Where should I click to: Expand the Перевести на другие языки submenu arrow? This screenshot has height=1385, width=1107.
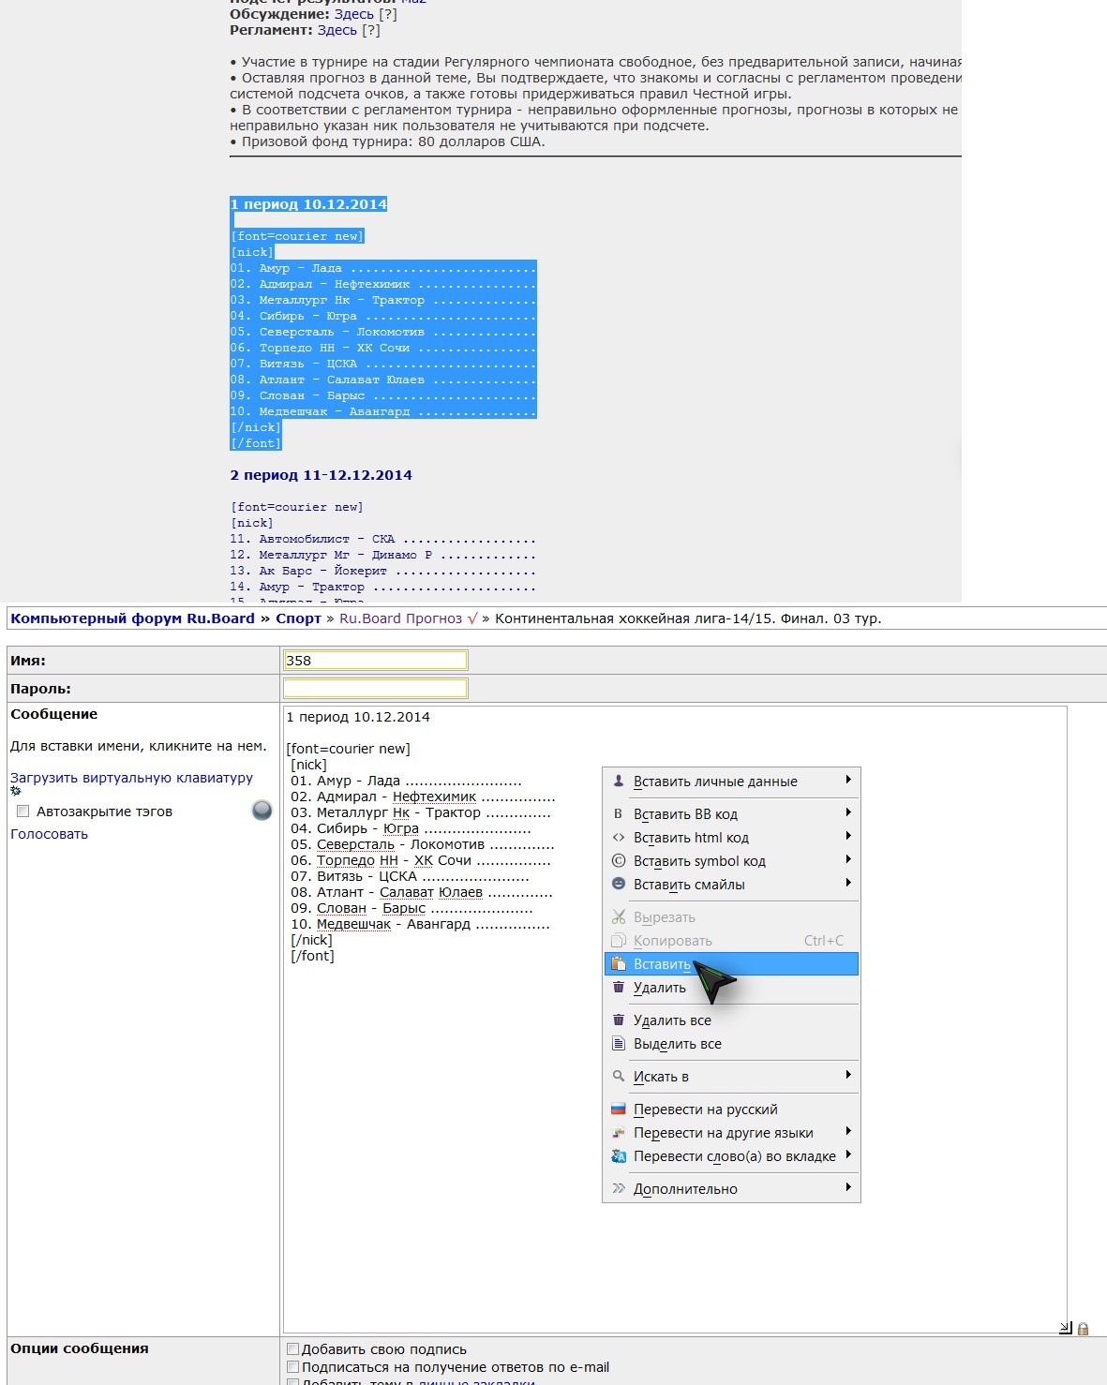pyautogui.click(x=848, y=1131)
